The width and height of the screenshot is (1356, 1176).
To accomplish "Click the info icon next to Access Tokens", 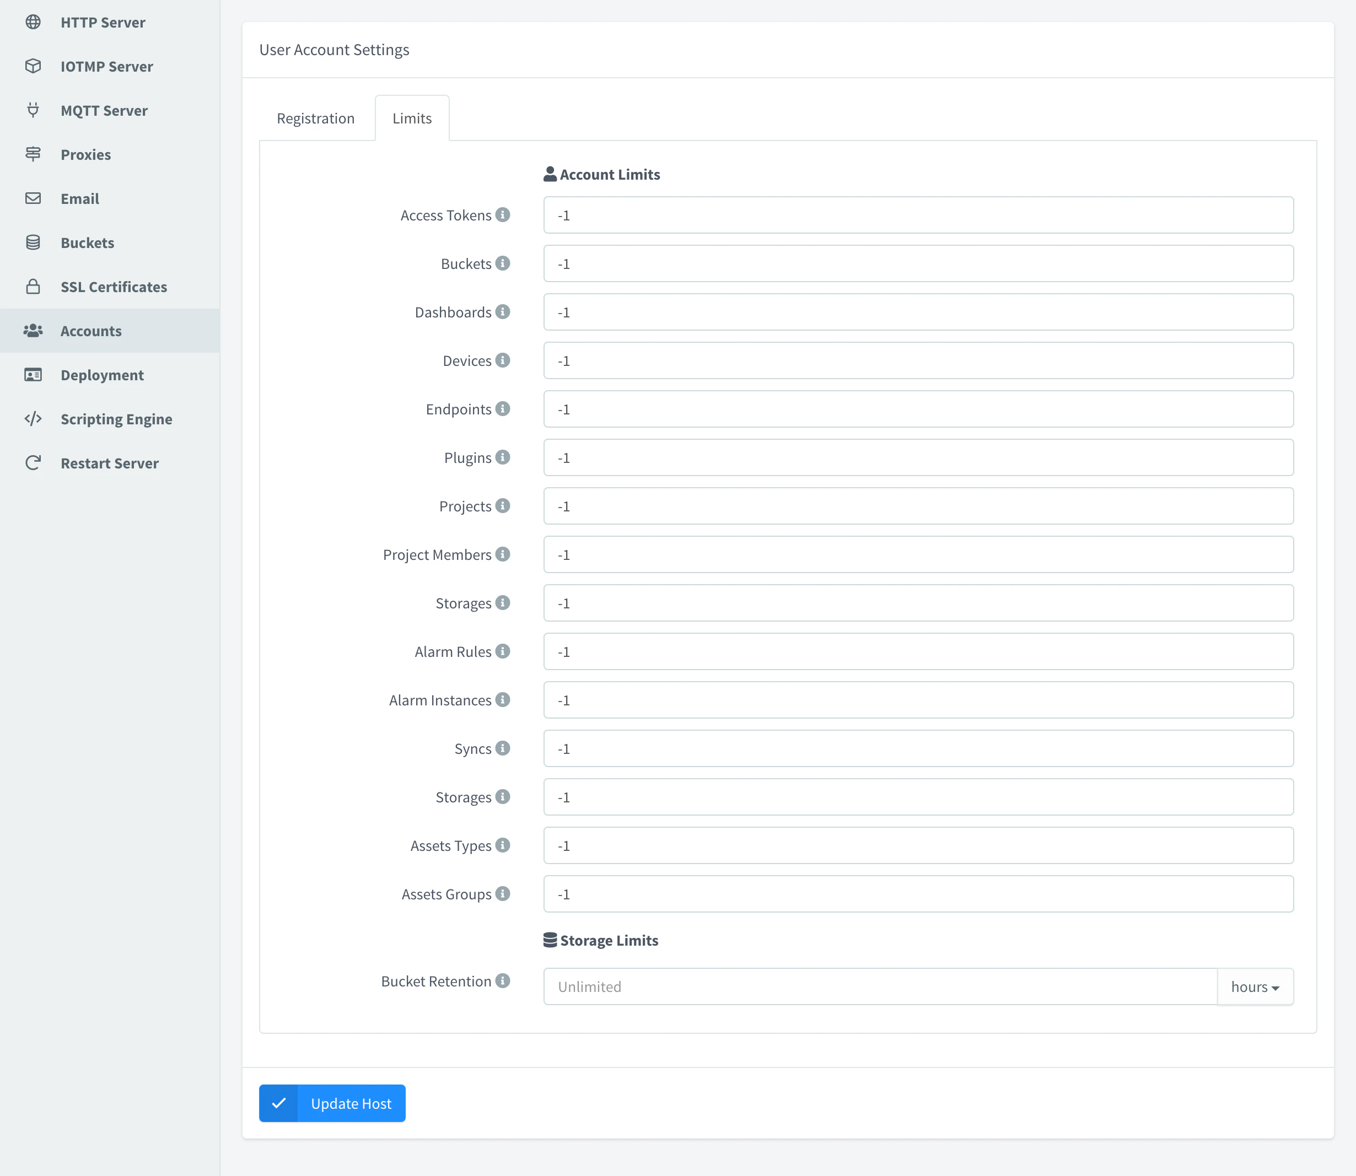I will click(503, 214).
